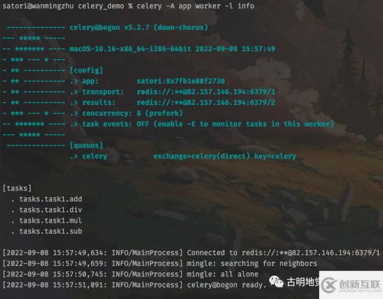Select the 'mingle: all alone' log line
Image resolution: width=383 pixels, height=299 pixels.
pyautogui.click(x=130, y=274)
